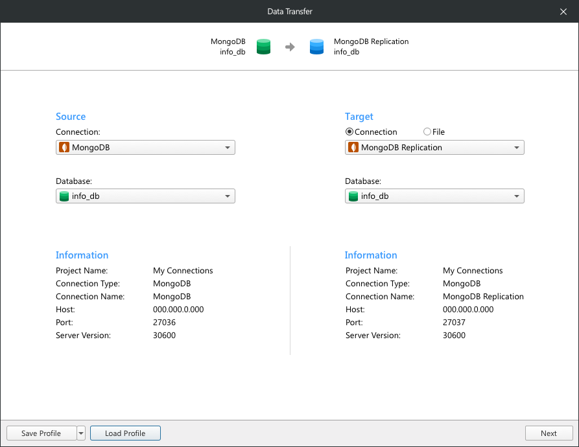Click the target Information heading
Screen dimensions: 579x447
pos(371,255)
